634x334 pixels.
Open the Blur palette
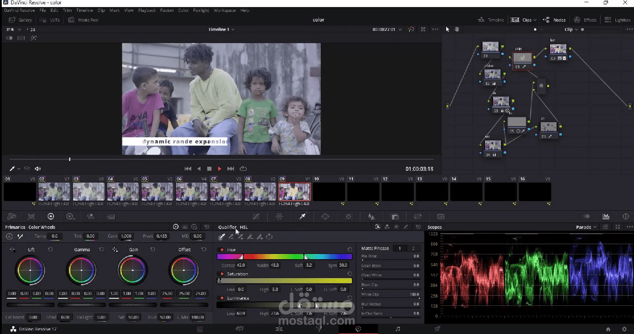pyautogui.click(x=371, y=216)
